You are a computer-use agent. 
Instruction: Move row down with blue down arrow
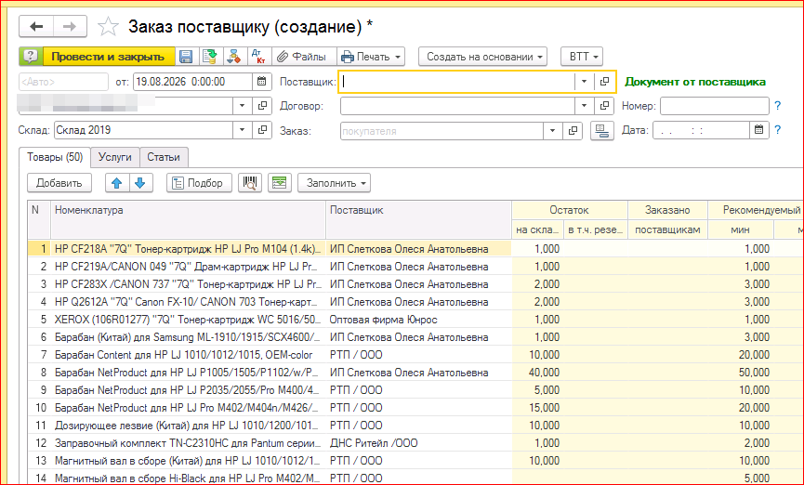coord(140,183)
